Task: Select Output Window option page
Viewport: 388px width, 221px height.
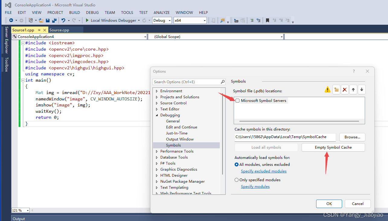Action: click(180, 139)
